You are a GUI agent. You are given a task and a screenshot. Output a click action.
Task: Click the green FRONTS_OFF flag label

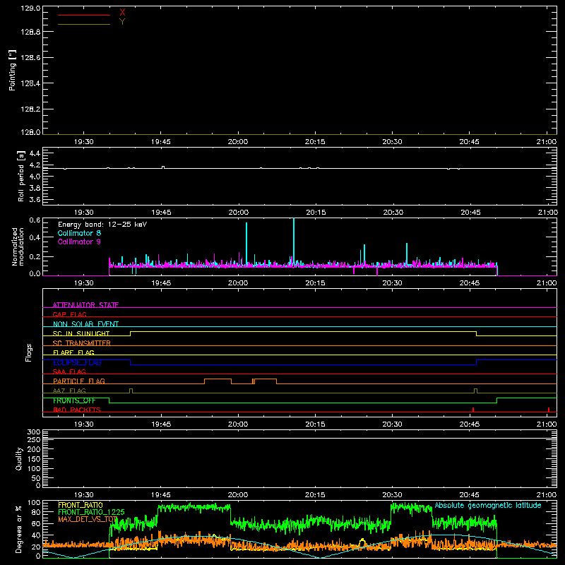pos(74,400)
